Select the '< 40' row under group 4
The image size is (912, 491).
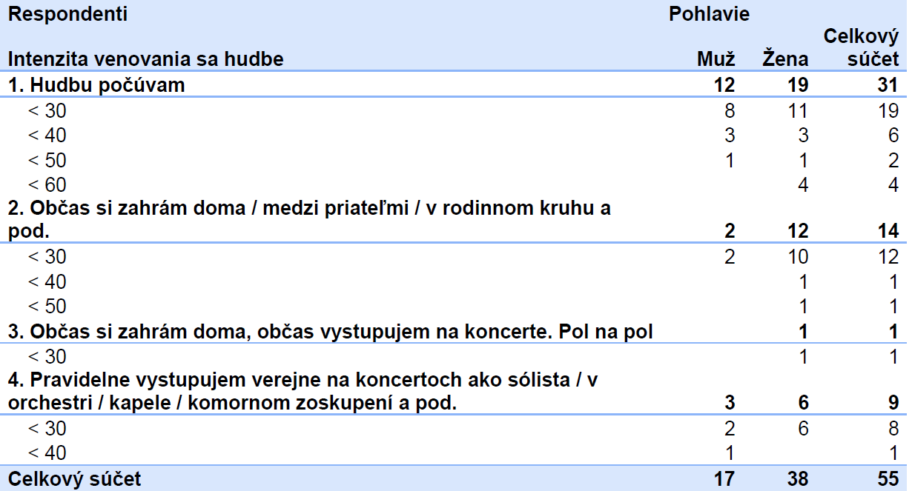click(x=454, y=452)
